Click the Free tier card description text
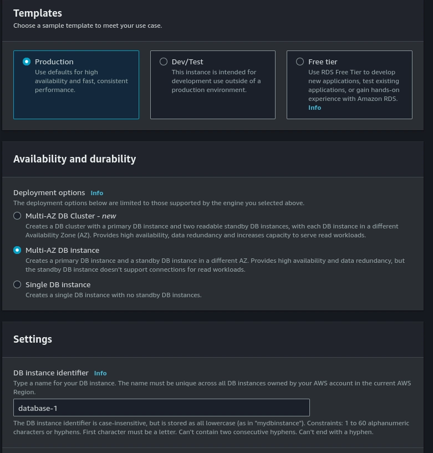Screen dimensions: 433x453 pyautogui.click(x=354, y=85)
